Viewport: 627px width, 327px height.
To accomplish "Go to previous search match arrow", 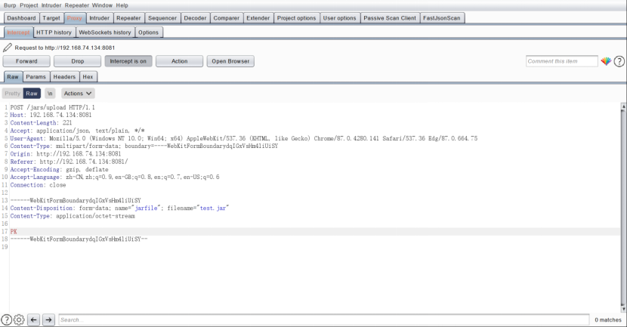I will (x=33, y=319).
